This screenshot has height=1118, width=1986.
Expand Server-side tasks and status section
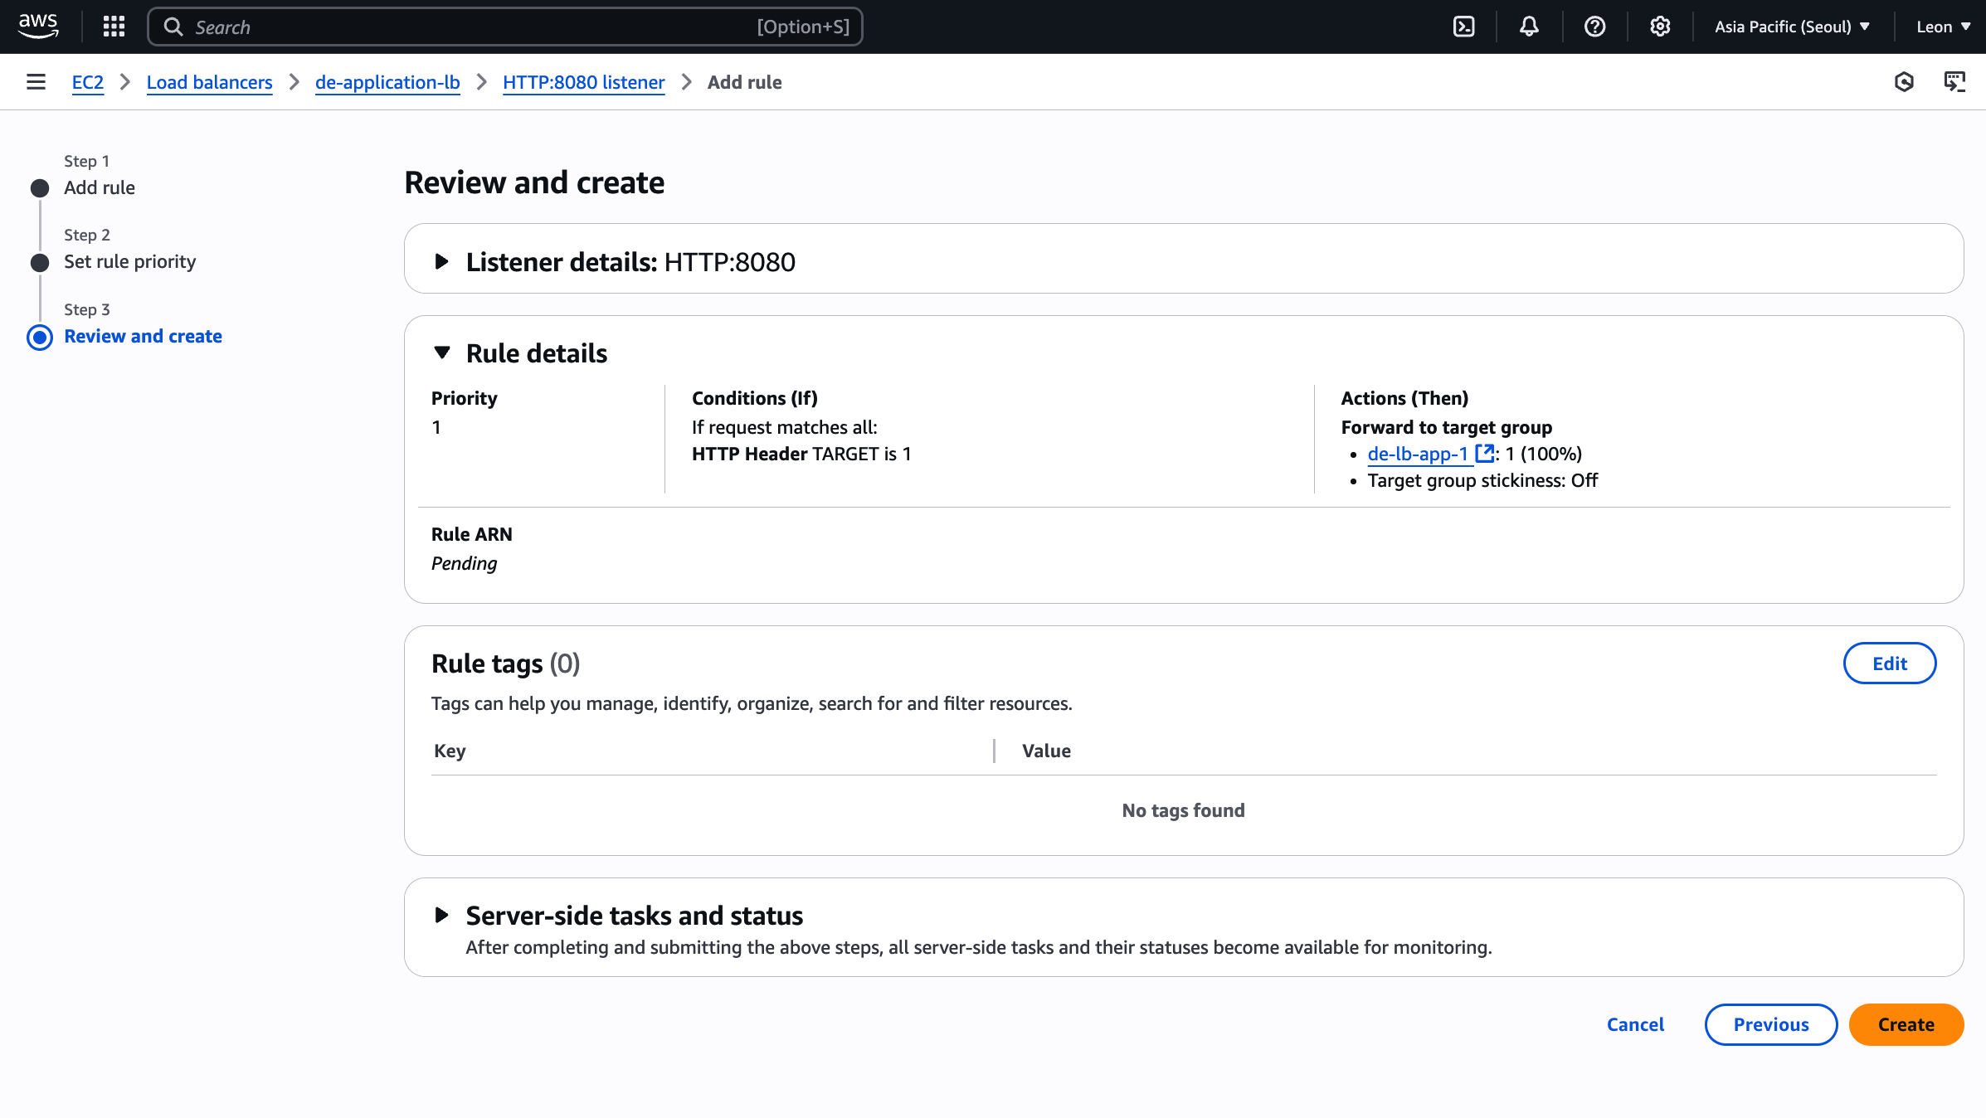click(442, 916)
